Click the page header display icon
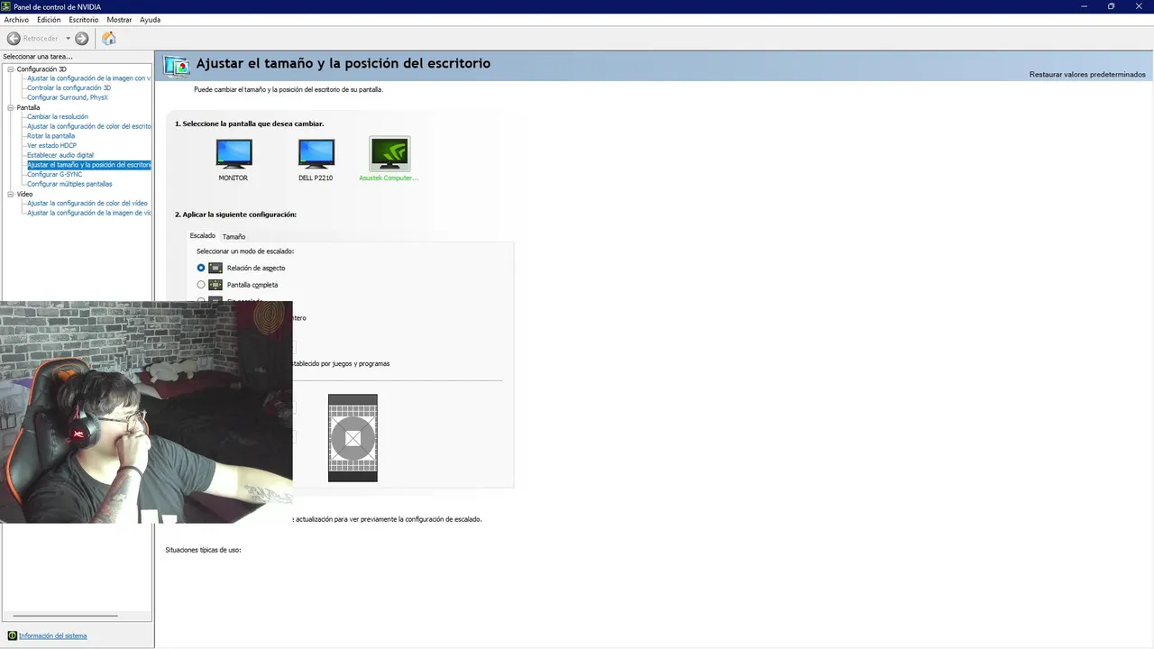 (177, 65)
